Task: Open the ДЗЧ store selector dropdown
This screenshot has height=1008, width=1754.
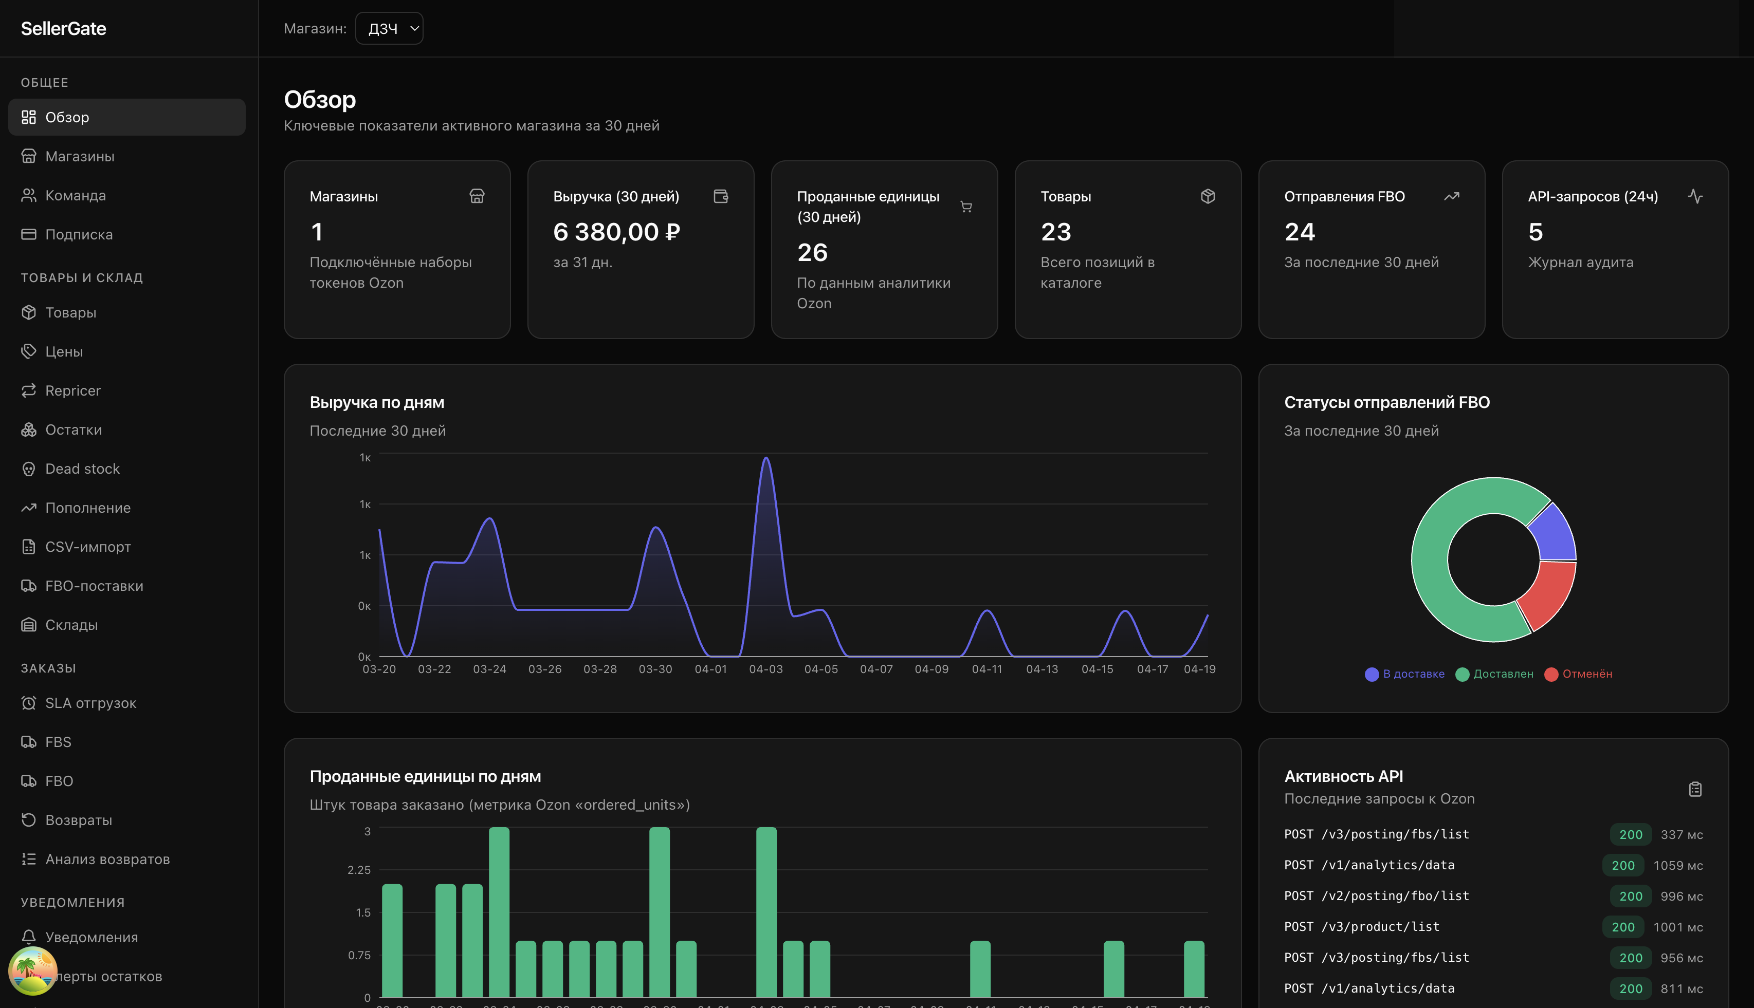Action: pyautogui.click(x=389, y=28)
